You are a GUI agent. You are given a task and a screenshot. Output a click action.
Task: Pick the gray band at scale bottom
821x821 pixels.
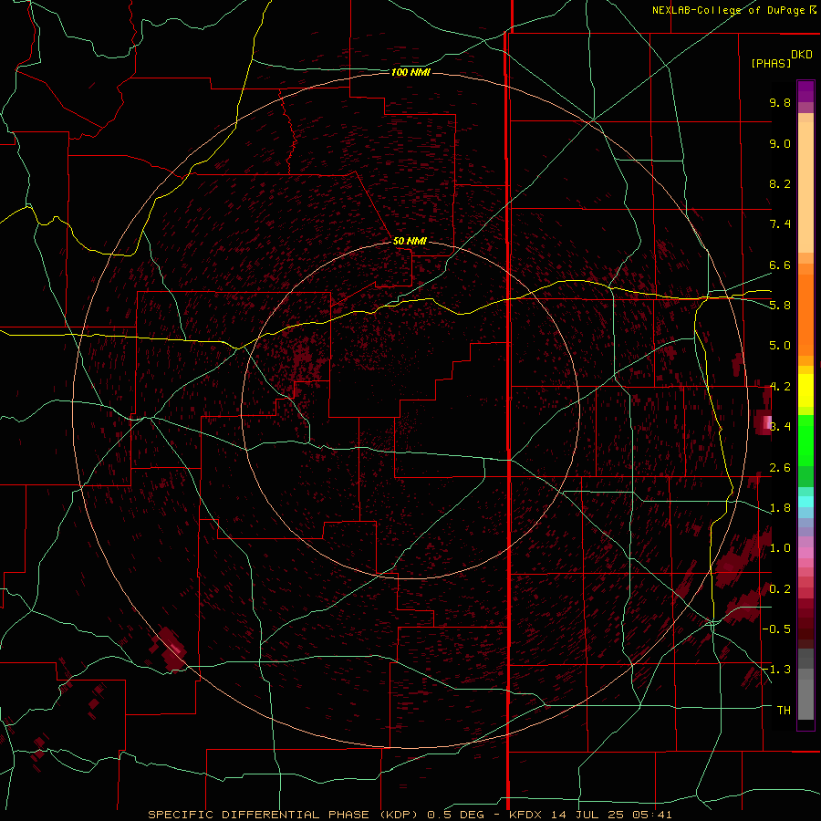point(805,684)
